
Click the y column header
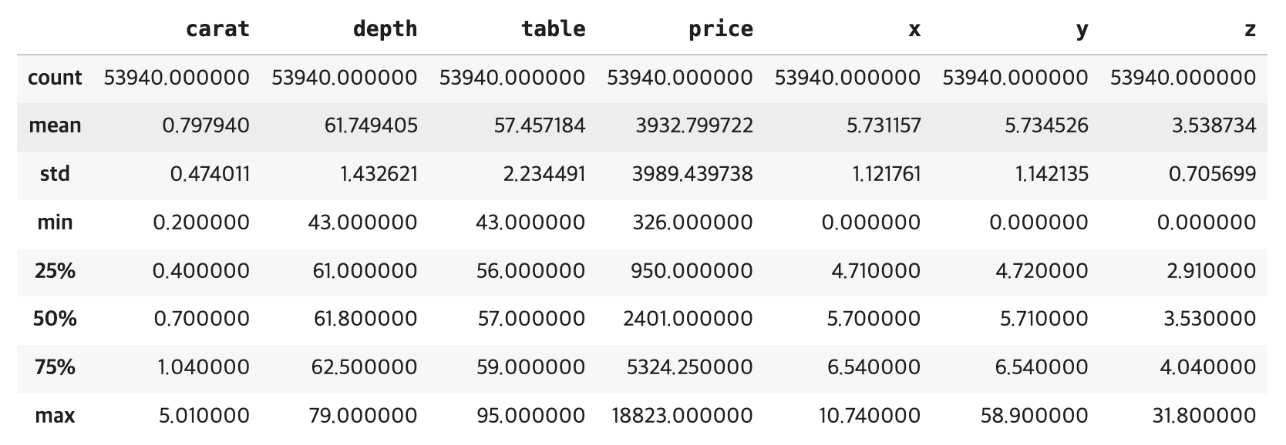click(1082, 29)
